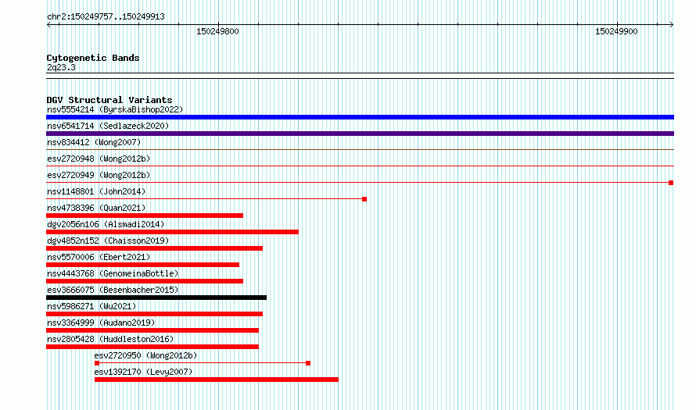Open nsv5570006 (Ebert2021) label
The height and width of the screenshot is (410, 696).
tap(99, 257)
